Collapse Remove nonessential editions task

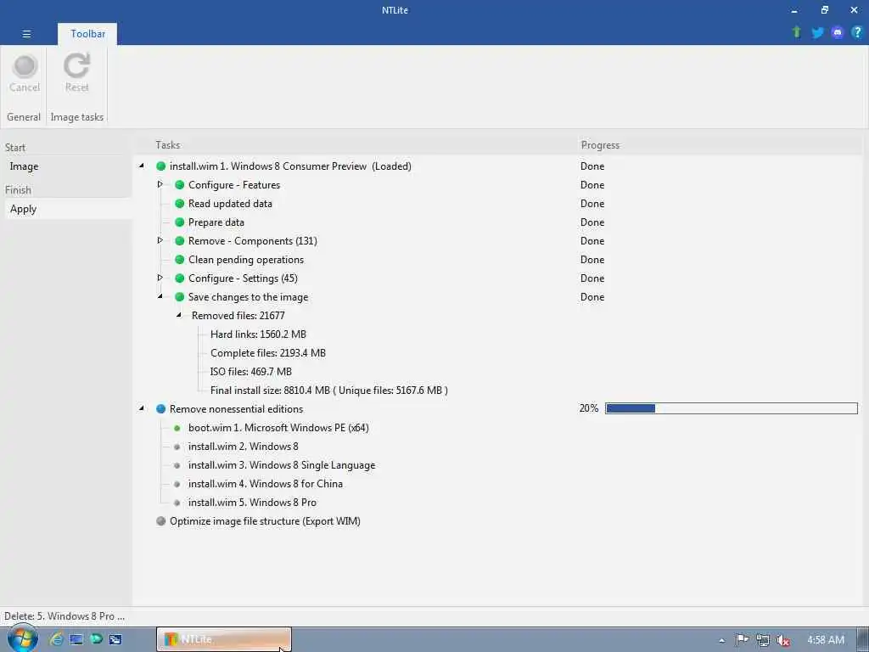pyautogui.click(x=142, y=408)
